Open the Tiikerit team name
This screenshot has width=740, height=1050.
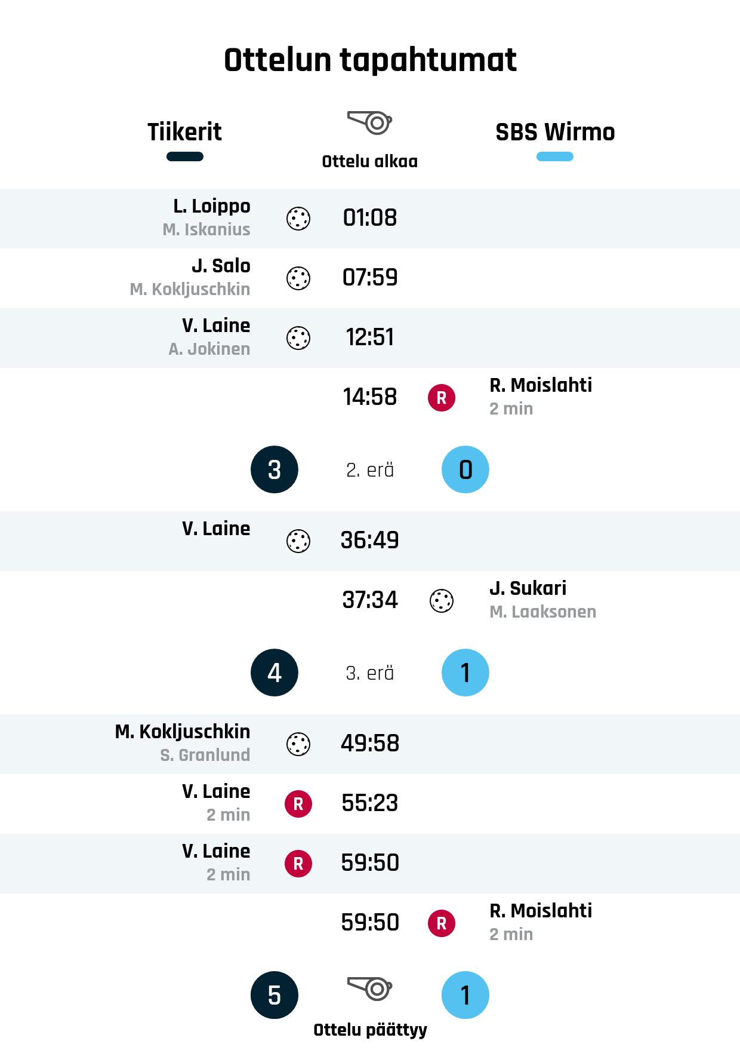(x=184, y=132)
